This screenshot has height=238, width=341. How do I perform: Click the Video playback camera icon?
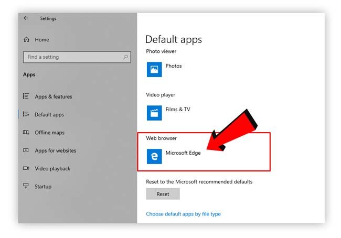(x=26, y=168)
